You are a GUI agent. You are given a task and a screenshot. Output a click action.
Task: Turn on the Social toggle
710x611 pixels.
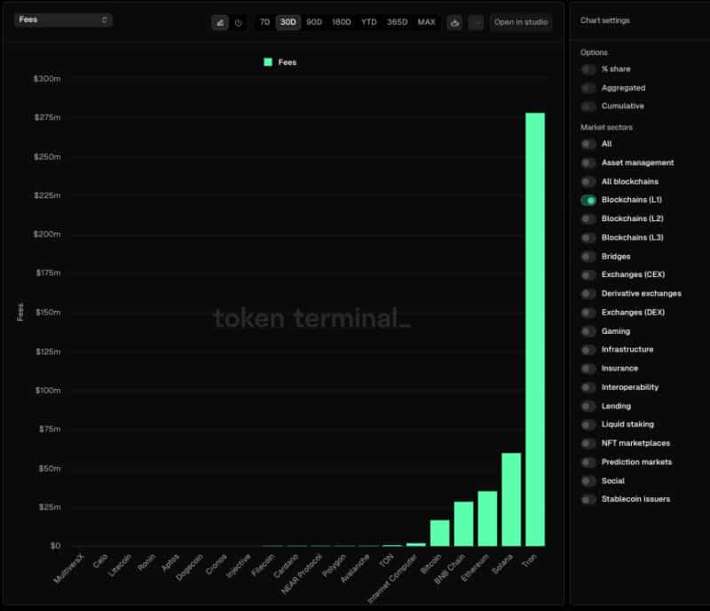click(588, 481)
